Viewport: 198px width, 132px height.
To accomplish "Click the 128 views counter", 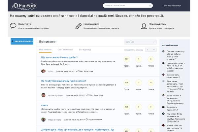I will [x=127, y=82].
